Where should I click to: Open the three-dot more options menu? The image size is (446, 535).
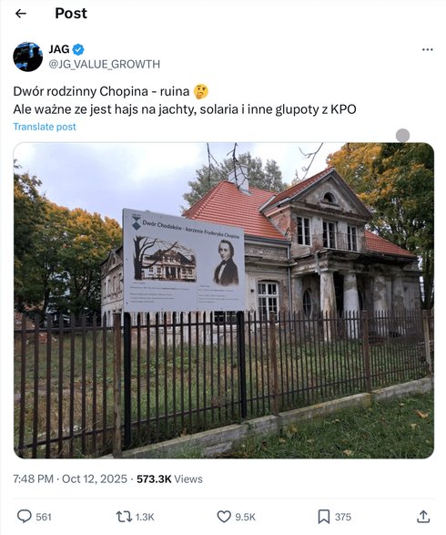tap(427, 50)
